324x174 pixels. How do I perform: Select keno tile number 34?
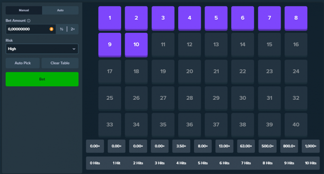click(136, 125)
